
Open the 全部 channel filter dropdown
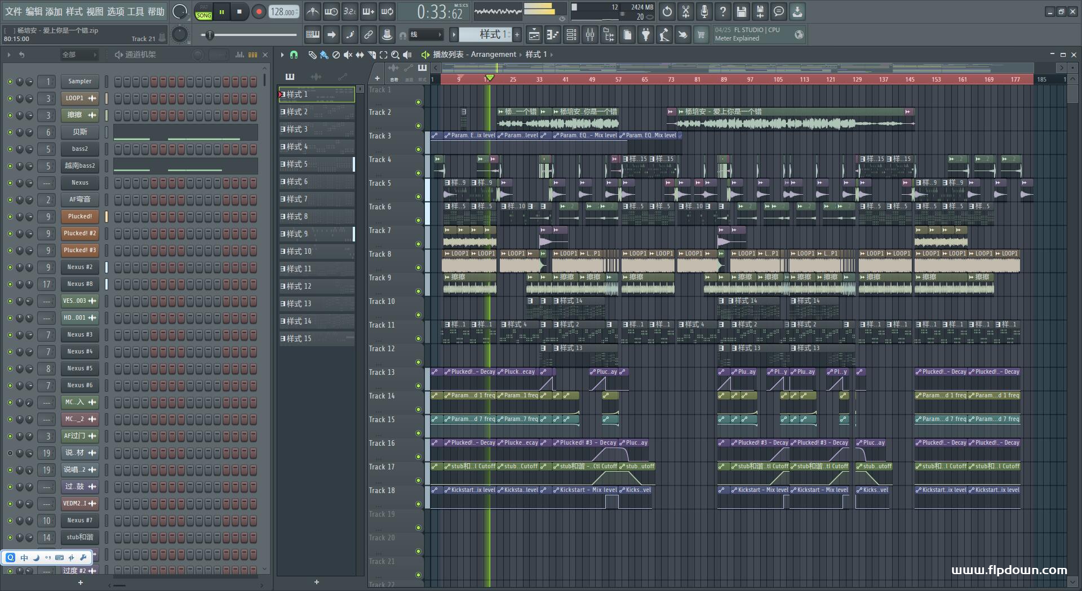[x=79, y=55]
